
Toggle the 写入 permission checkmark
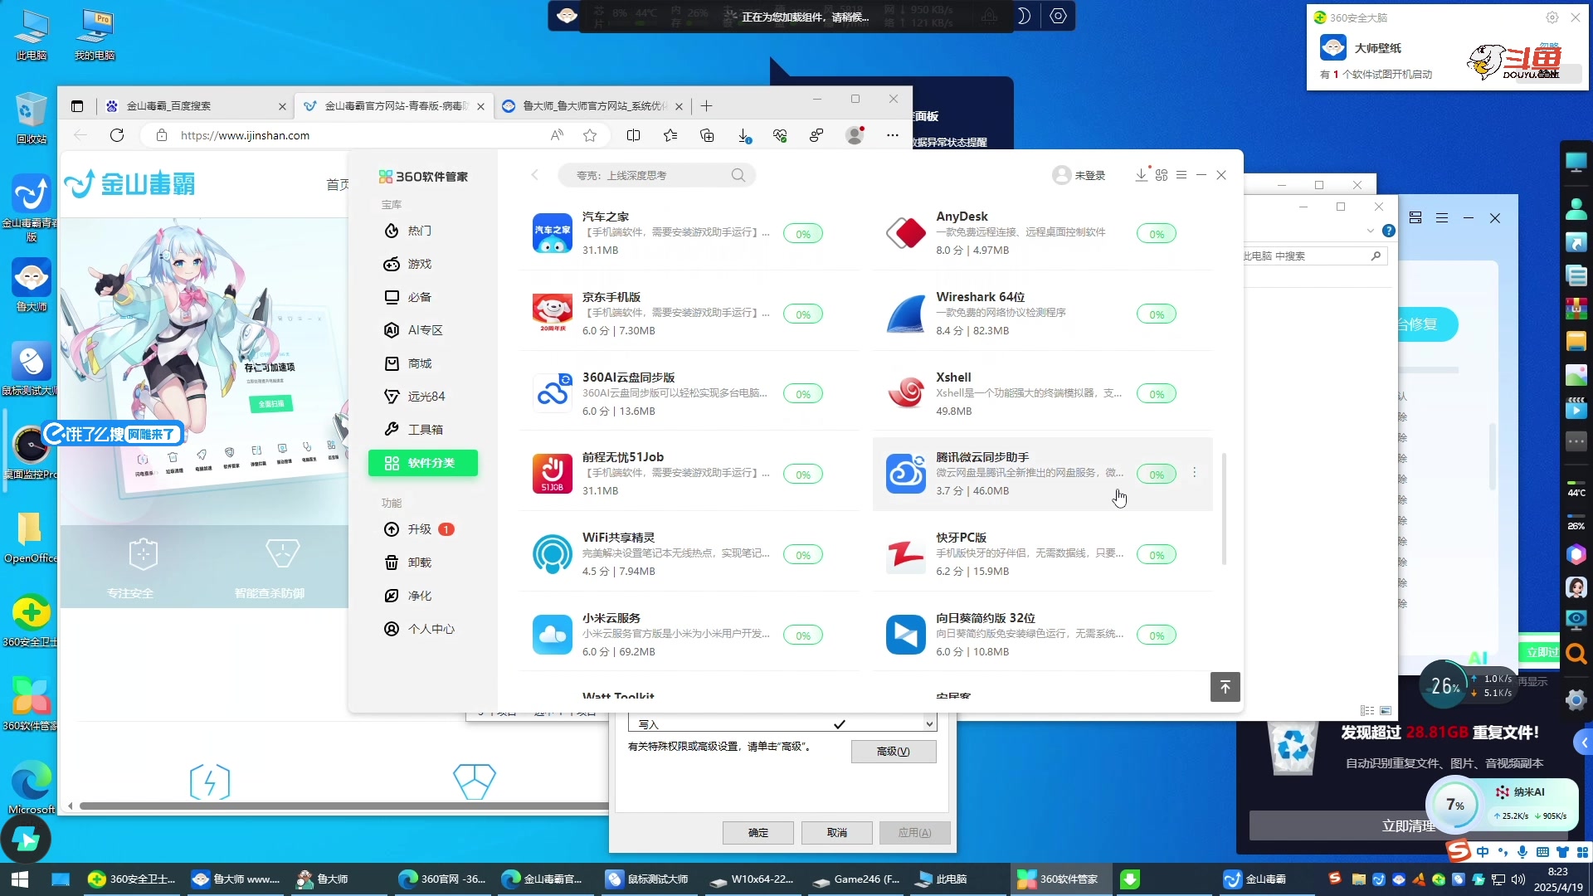[x=840, y=724]
